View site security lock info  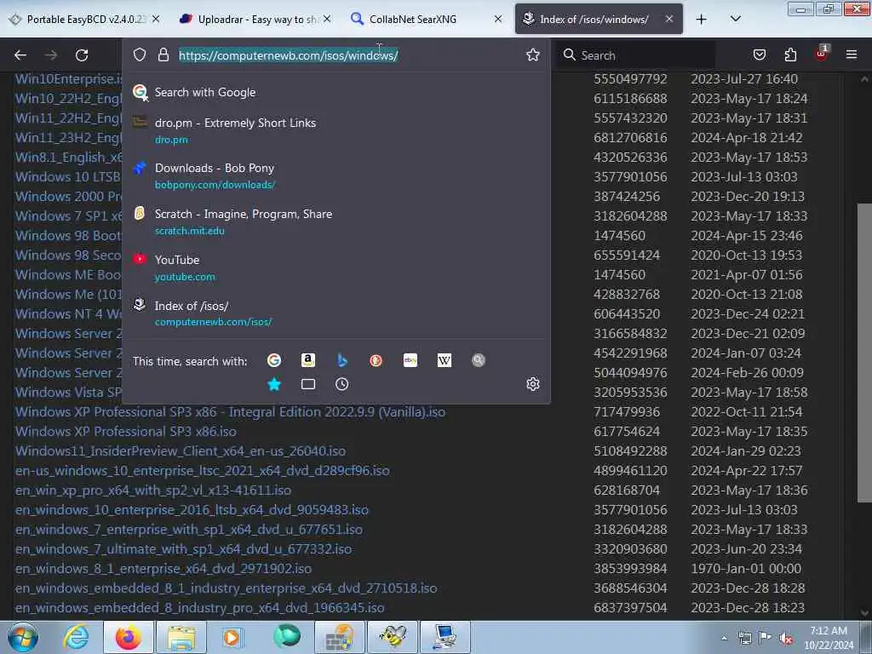tap(163, 54)
